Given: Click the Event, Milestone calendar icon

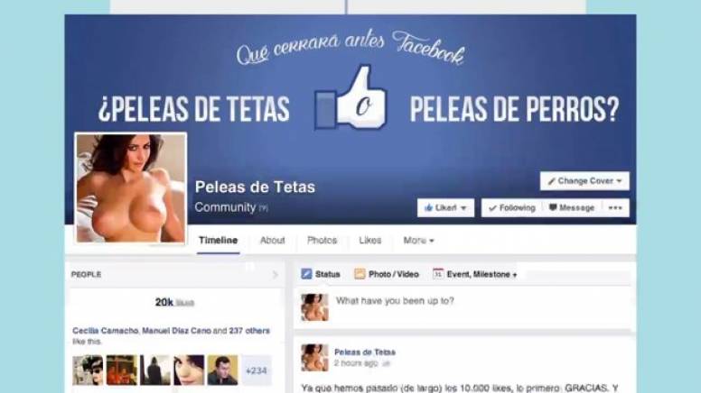Looking at the screenshot, I should [x=438, y=274].
